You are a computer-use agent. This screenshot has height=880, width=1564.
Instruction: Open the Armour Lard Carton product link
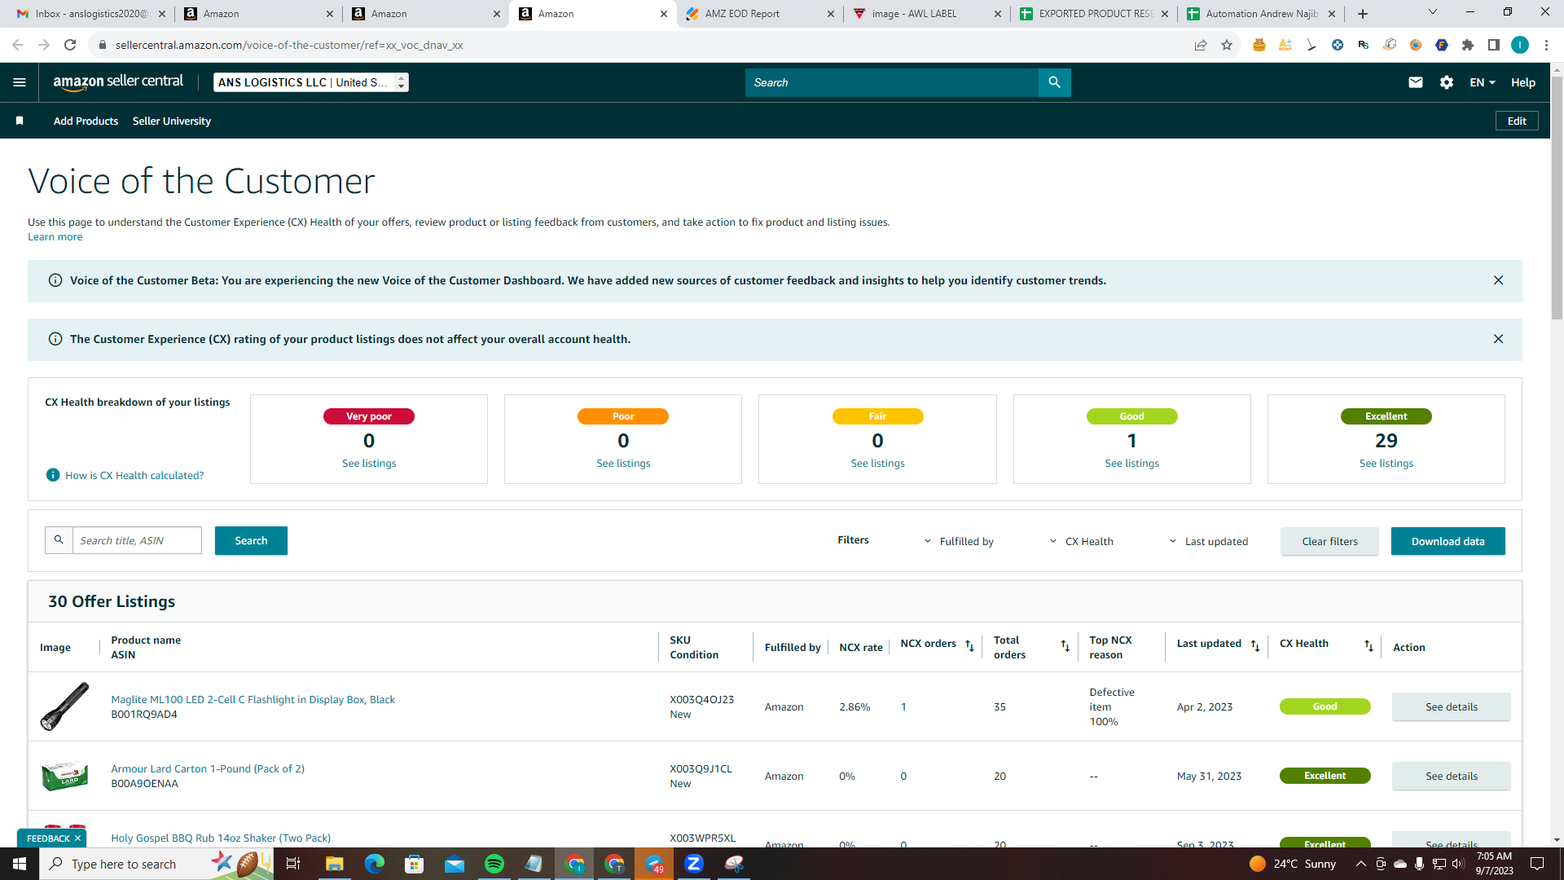[x=208, y=768]
